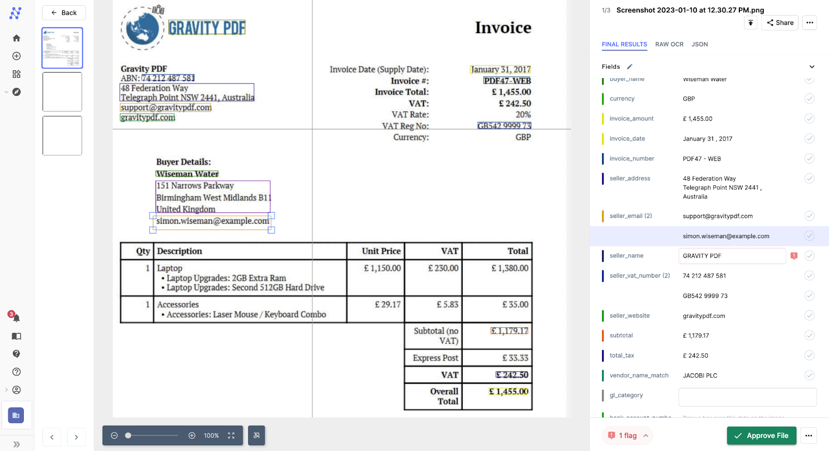Screen dimensions: 829x451
Task: Click the plus-circle new model icon
Action: (17, 56)
